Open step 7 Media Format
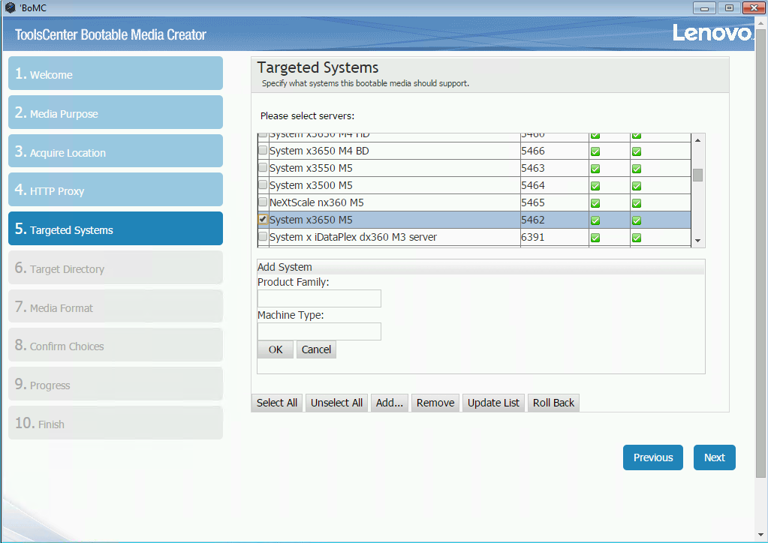The height and width of the screenshot is (543, 768). click(116, 306)
